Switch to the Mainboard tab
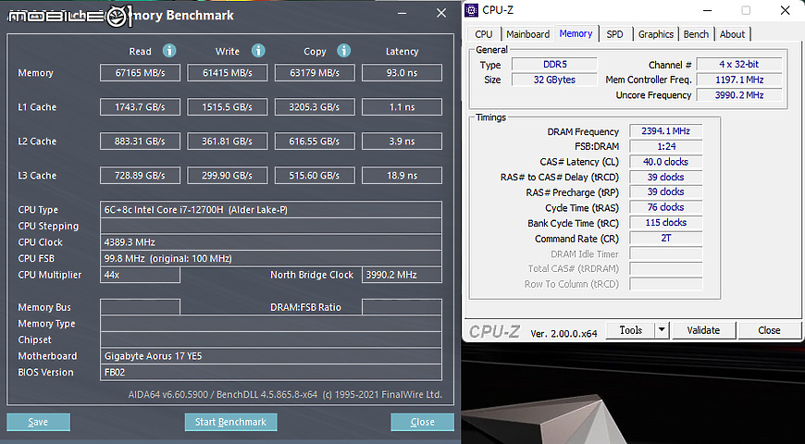The image size is (805, 444). click(x=527, y=34)
